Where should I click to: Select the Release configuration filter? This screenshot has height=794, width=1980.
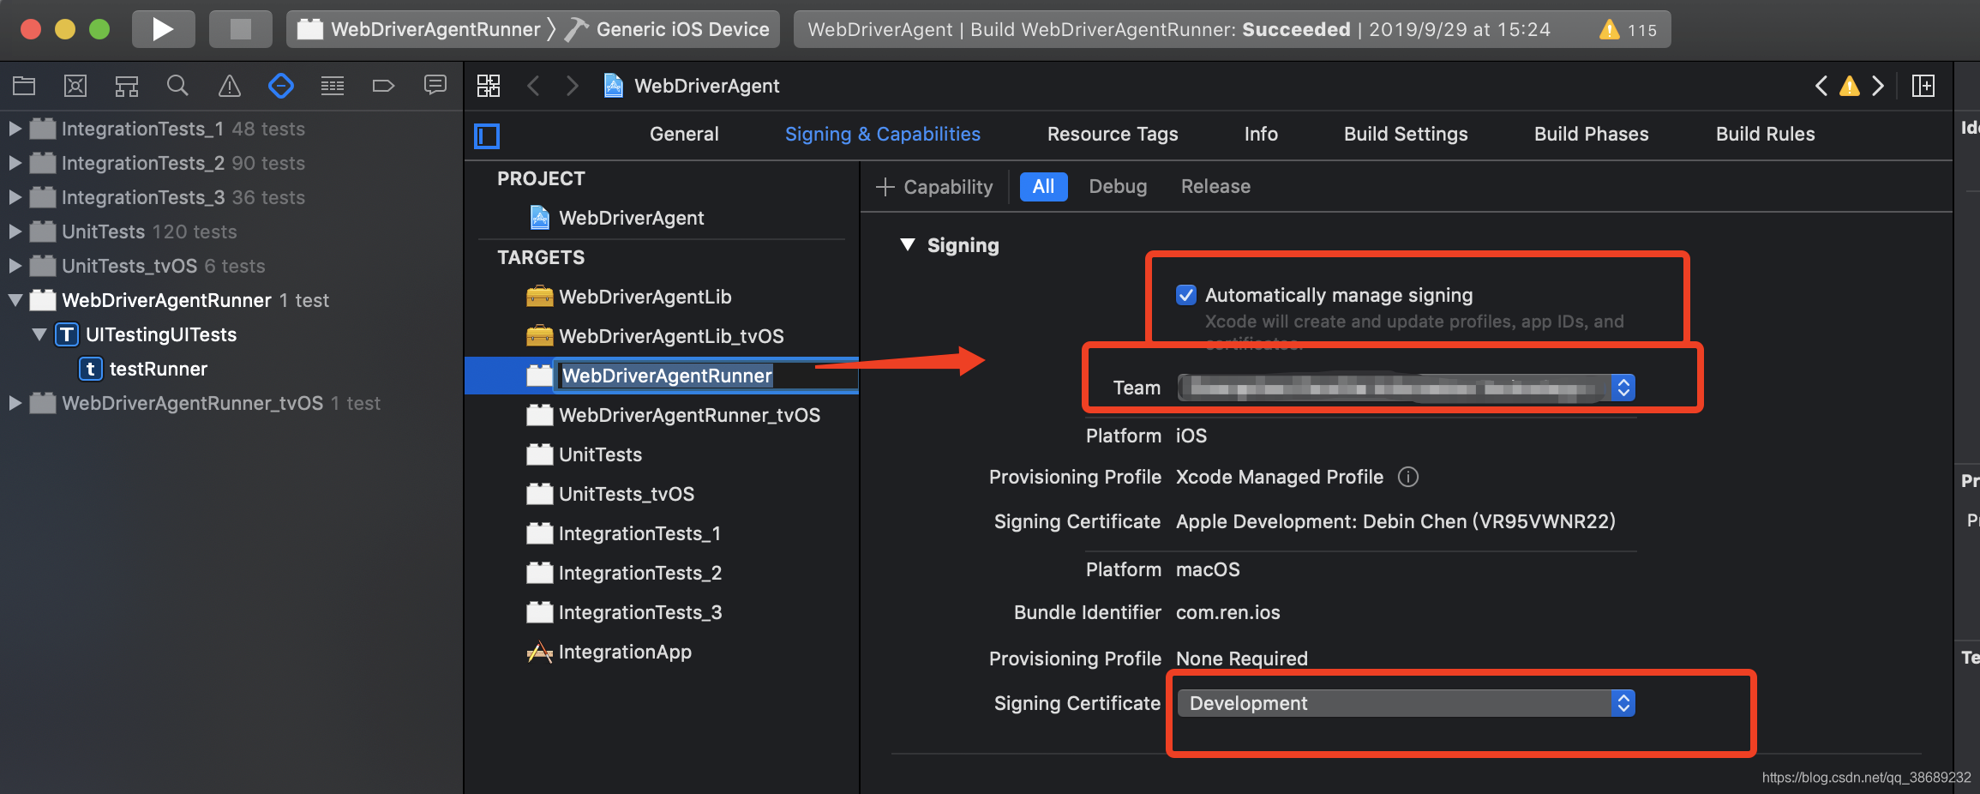point(1215,187)
